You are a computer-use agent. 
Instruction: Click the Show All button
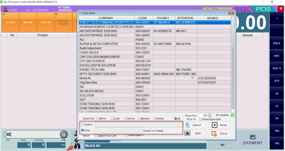tap(191, 119)
